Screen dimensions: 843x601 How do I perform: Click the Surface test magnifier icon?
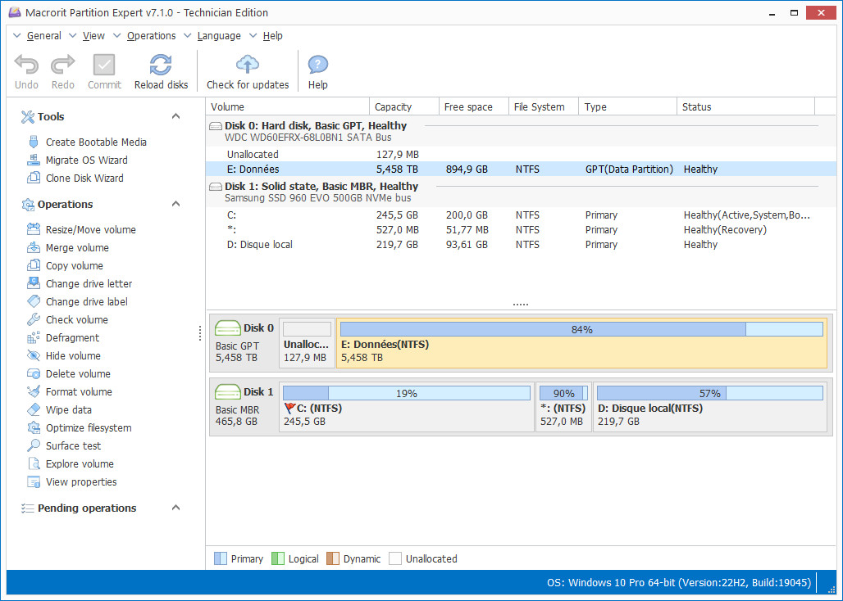pos(34,445)
